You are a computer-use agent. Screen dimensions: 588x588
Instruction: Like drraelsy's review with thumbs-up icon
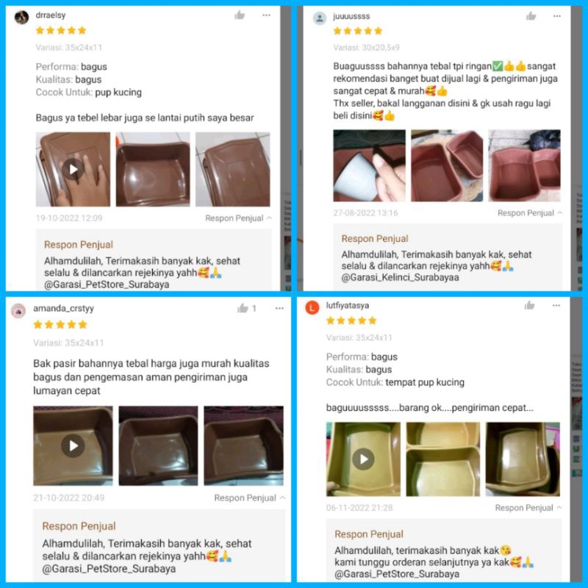click(x=240, y=15)
